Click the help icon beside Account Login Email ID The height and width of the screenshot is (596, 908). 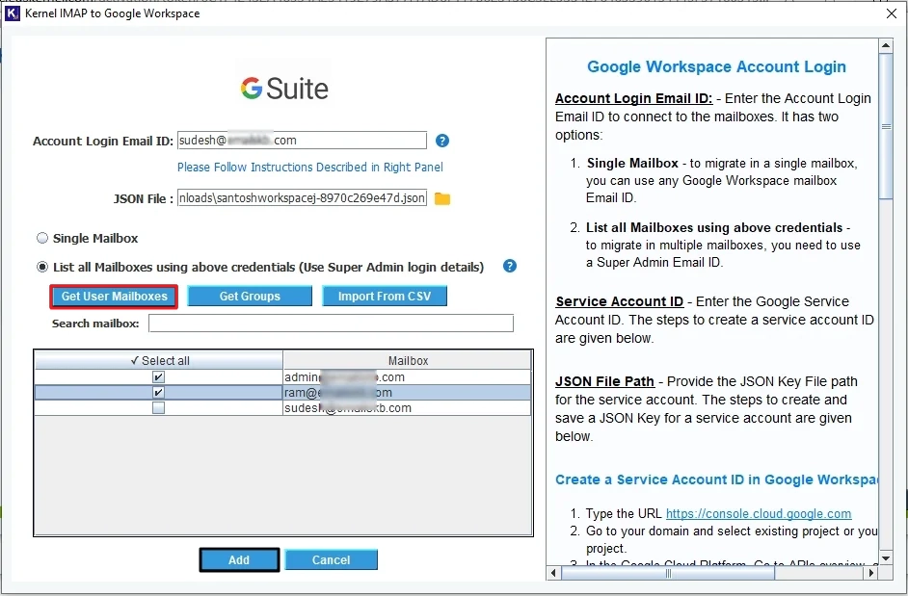(x=441, y=140)
